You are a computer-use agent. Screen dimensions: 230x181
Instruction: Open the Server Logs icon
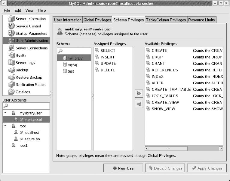(11, 63)
